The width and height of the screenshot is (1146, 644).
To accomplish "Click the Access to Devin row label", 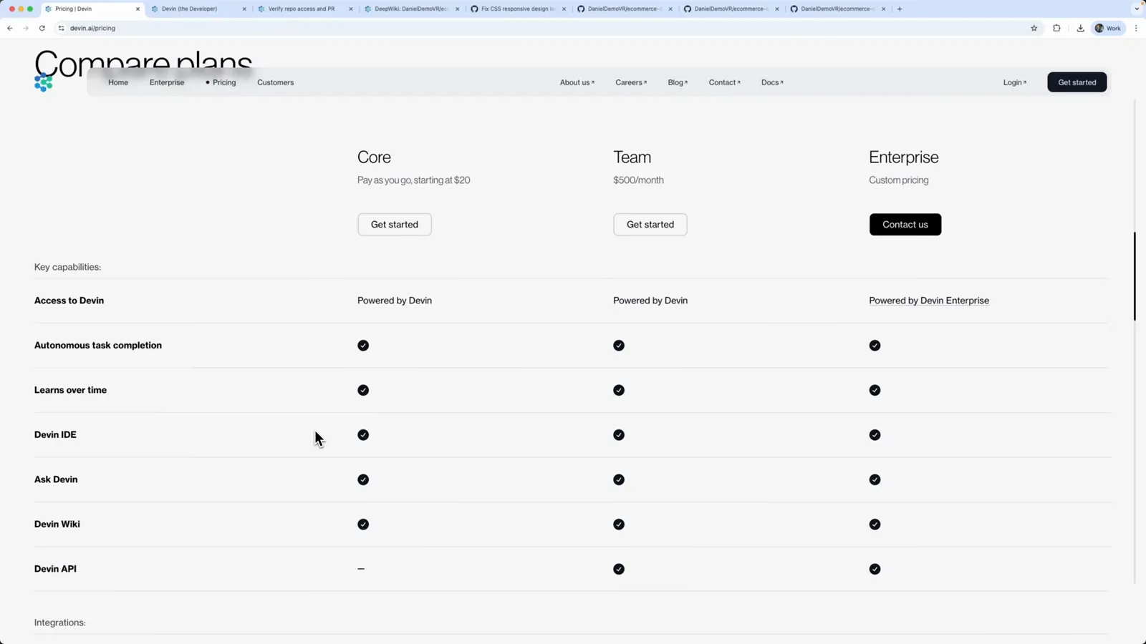I will (x=69, y=301).
